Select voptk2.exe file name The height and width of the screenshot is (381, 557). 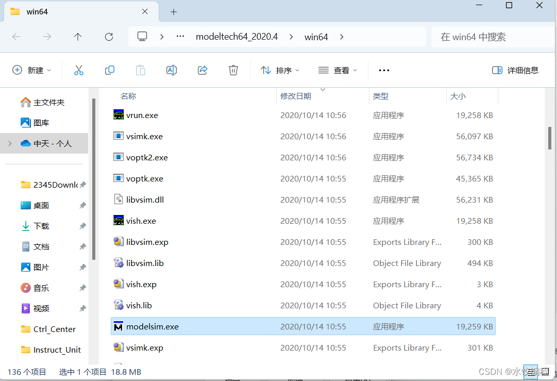(x=147, y=157)
